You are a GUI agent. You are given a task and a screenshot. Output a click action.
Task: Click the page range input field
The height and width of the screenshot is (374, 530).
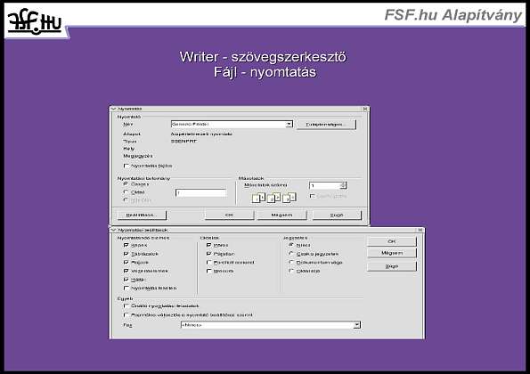(x=200, y=193)
